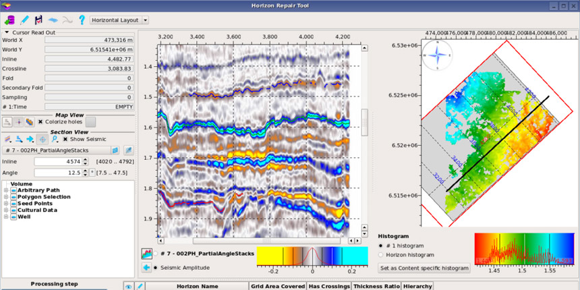580x290 pixels.
Task: Toggle the Colorize holes checkbox
Action: (x=40, y=122)
